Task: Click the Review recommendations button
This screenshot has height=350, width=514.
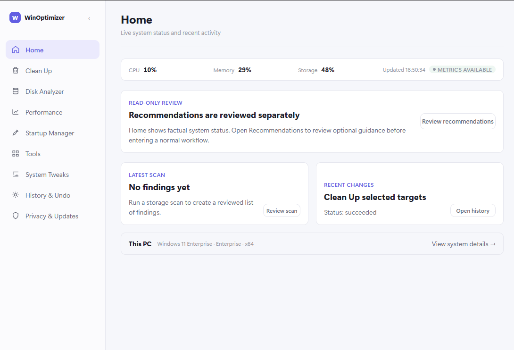Action: (x=457, y=121)
